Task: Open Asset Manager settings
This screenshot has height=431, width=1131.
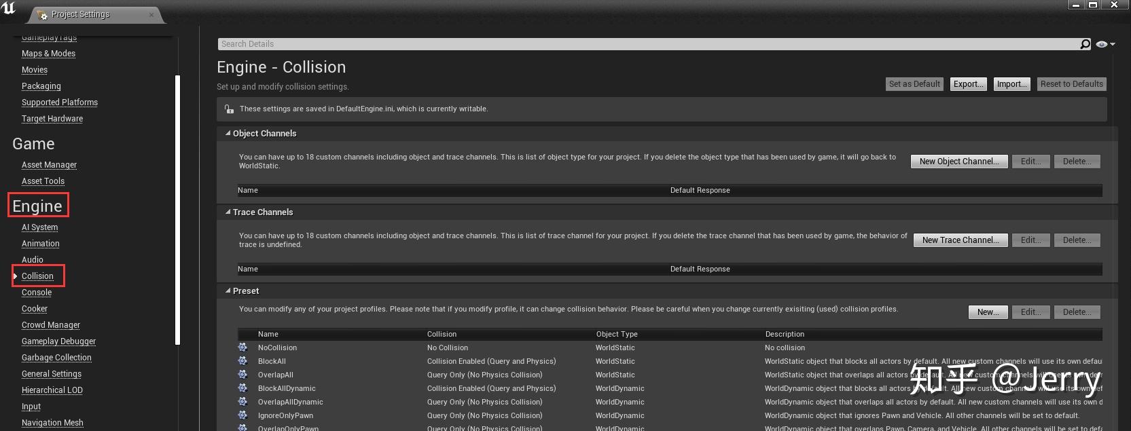Action: click(49, 165)
